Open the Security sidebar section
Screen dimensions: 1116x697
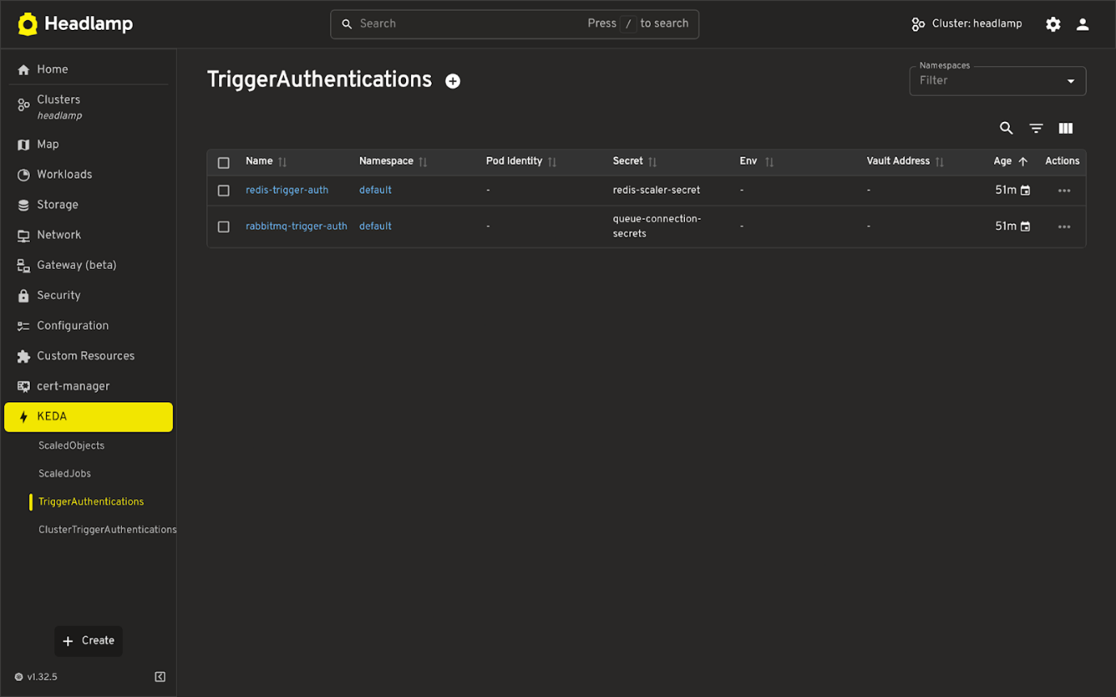click(88, 295)
